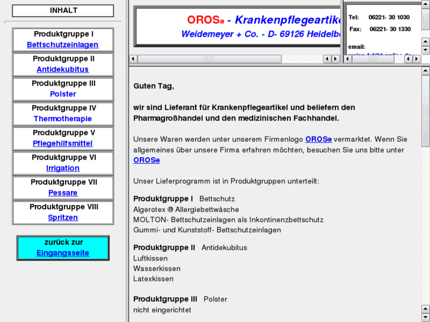Return via the Eingangsseite link
Image resolution: width=430 pixels, height=322 pixels.
point(63,253)
